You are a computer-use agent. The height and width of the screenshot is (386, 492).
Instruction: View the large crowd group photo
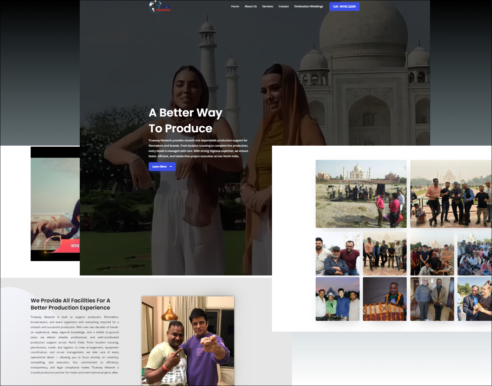pos(474,253)
